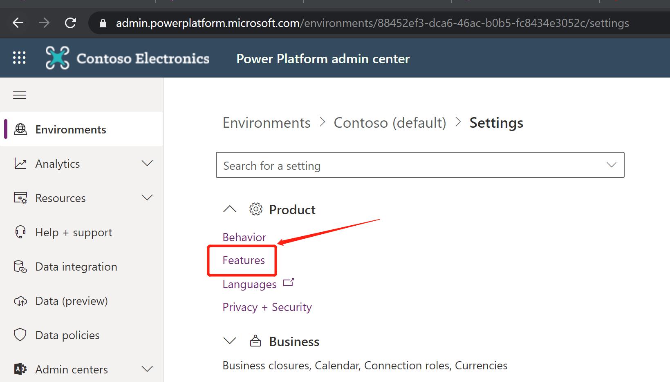The width and height of the screenshot is (670, 382).
Task: Click the Data integration database icon
Action: (20, 267)
